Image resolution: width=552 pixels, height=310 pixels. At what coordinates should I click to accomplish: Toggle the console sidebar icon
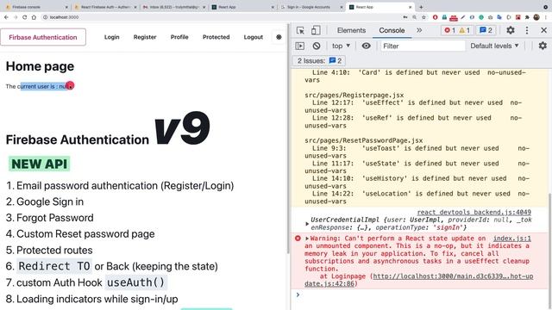pyautogui.click(x=300, y=46)
